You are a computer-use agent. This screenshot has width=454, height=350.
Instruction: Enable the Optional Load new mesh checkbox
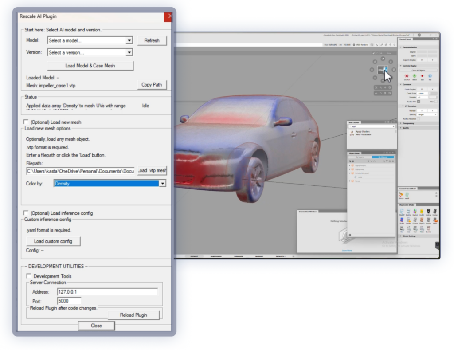pyautogui.click(x=26, y=122)
